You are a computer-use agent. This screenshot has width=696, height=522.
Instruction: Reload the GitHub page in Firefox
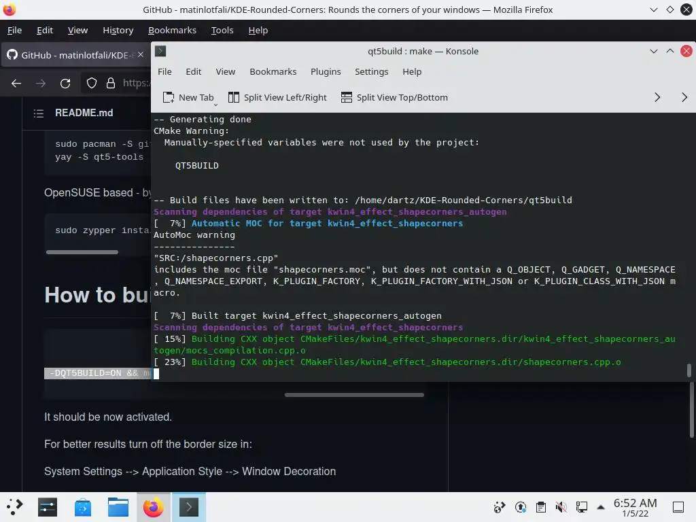click(x=65, y=83)
